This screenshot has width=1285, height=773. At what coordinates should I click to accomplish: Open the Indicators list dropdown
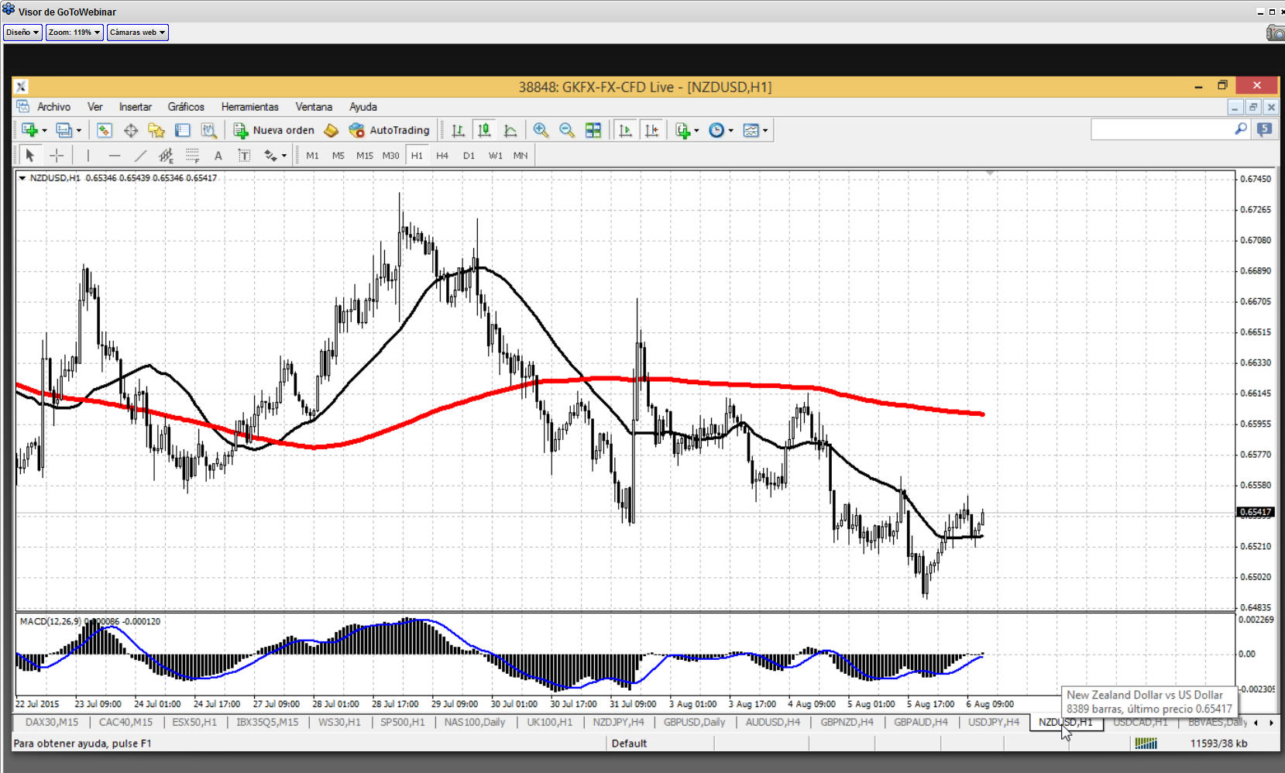pos(686,130)
